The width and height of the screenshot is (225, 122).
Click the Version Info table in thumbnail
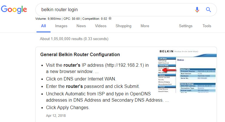pyautogui.click(x=198, y=74)
